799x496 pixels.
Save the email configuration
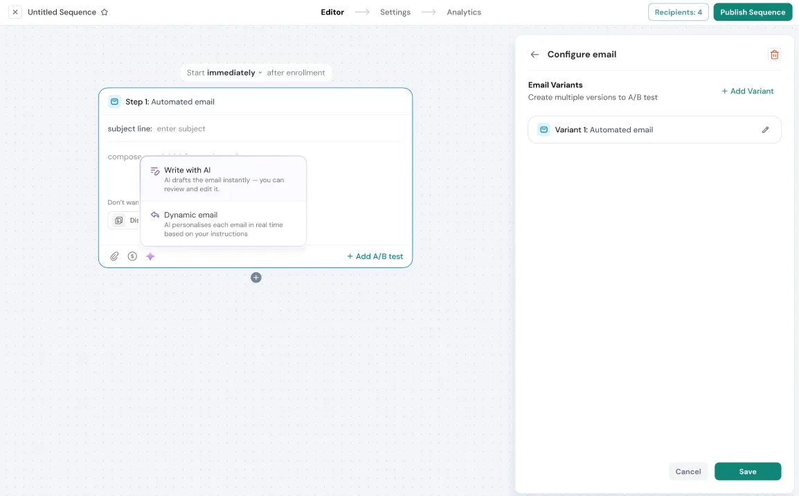(748, 471)
